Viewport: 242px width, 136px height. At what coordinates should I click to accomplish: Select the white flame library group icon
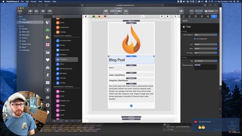48,75
